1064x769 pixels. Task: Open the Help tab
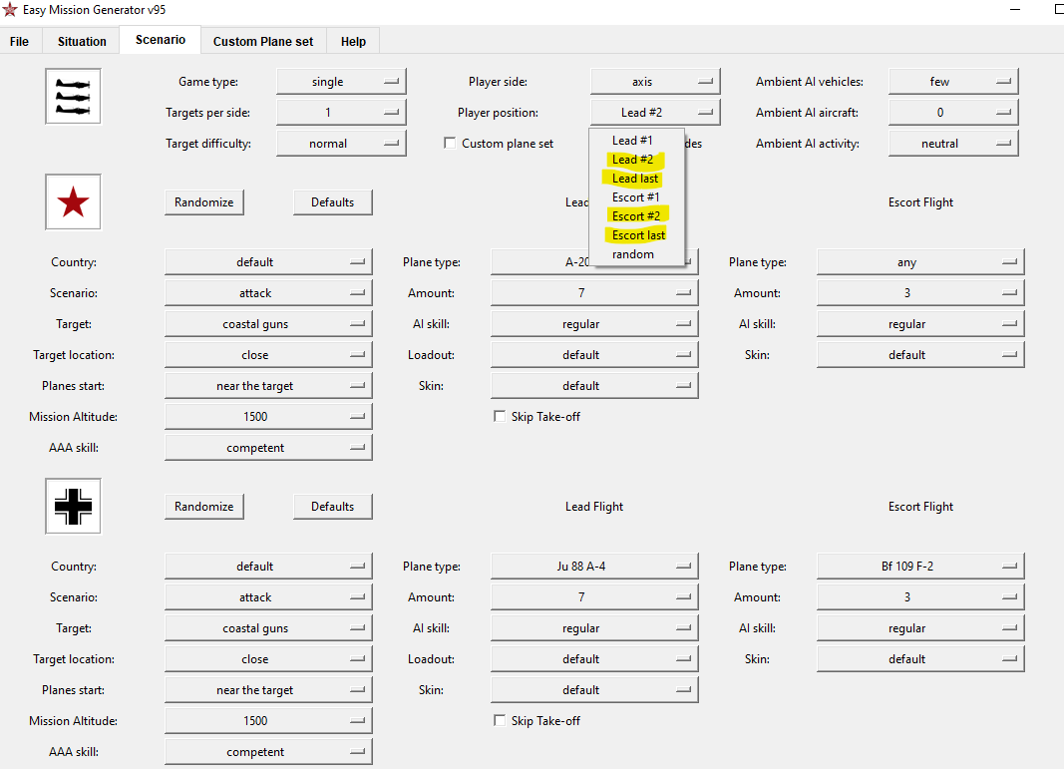[x=353, y=42]
